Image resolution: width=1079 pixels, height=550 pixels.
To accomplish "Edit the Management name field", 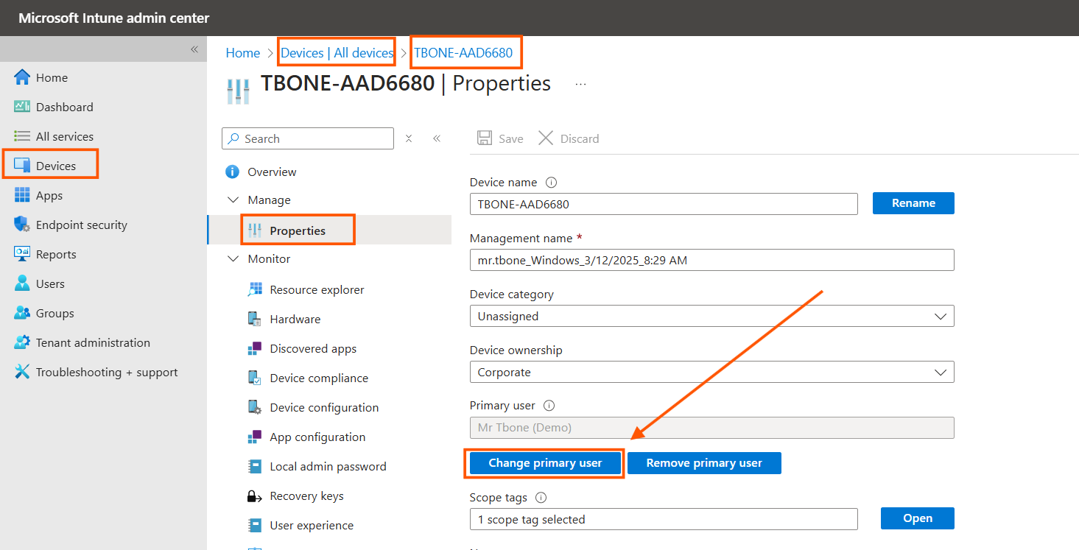I will [711, 260].
